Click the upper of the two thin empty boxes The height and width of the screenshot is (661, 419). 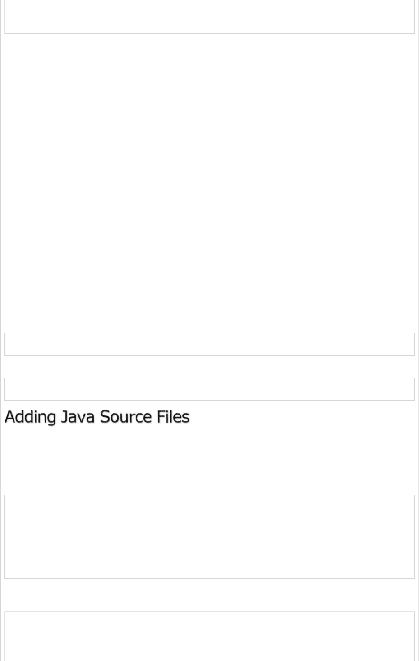coord(209,344)
